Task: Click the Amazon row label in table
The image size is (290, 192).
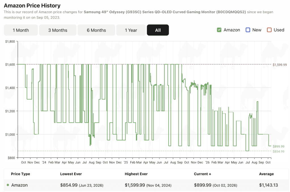Action: coord(20,185)
